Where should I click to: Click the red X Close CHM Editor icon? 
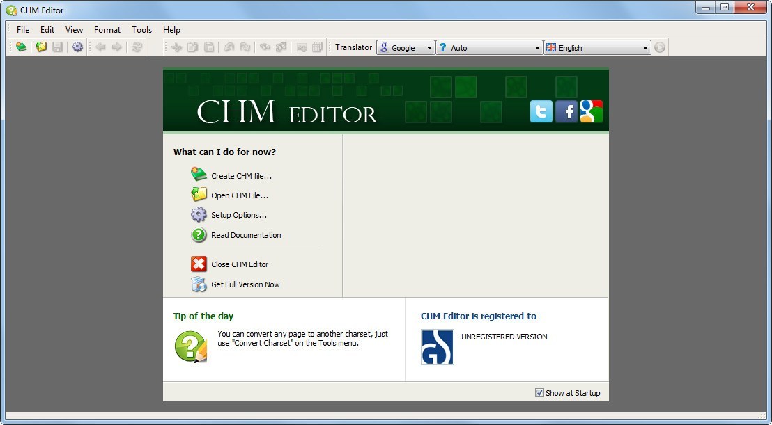pyautogui.click(x=199, y=264)
